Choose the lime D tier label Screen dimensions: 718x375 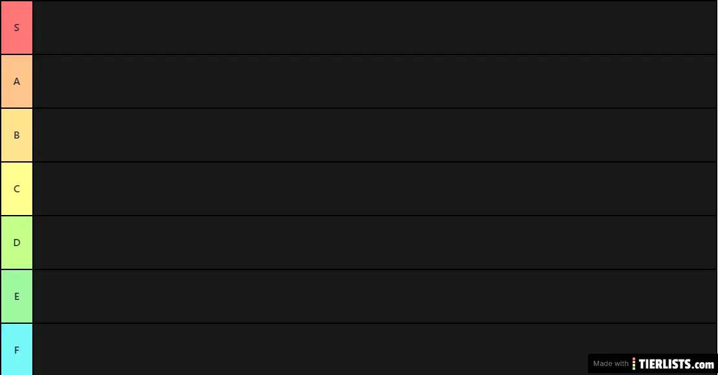pos(17,243)
